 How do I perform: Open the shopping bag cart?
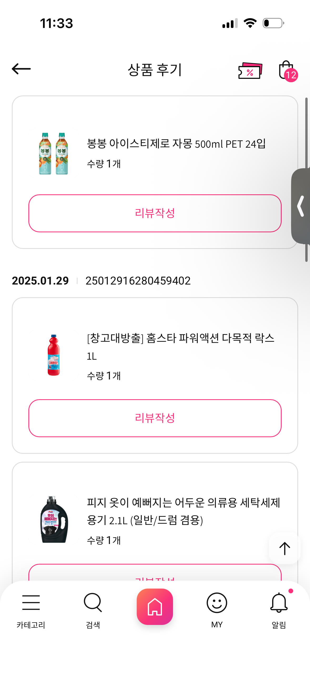pos(287,71)
